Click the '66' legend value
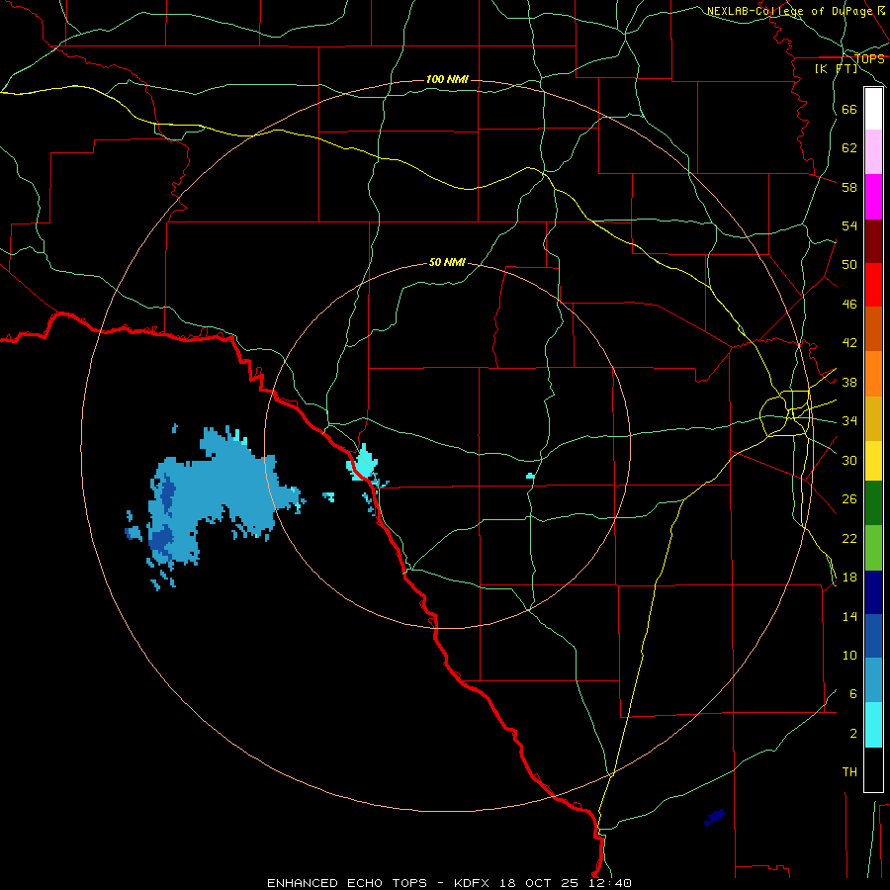This screenshot has height=890, width=890. coord(849,110)
